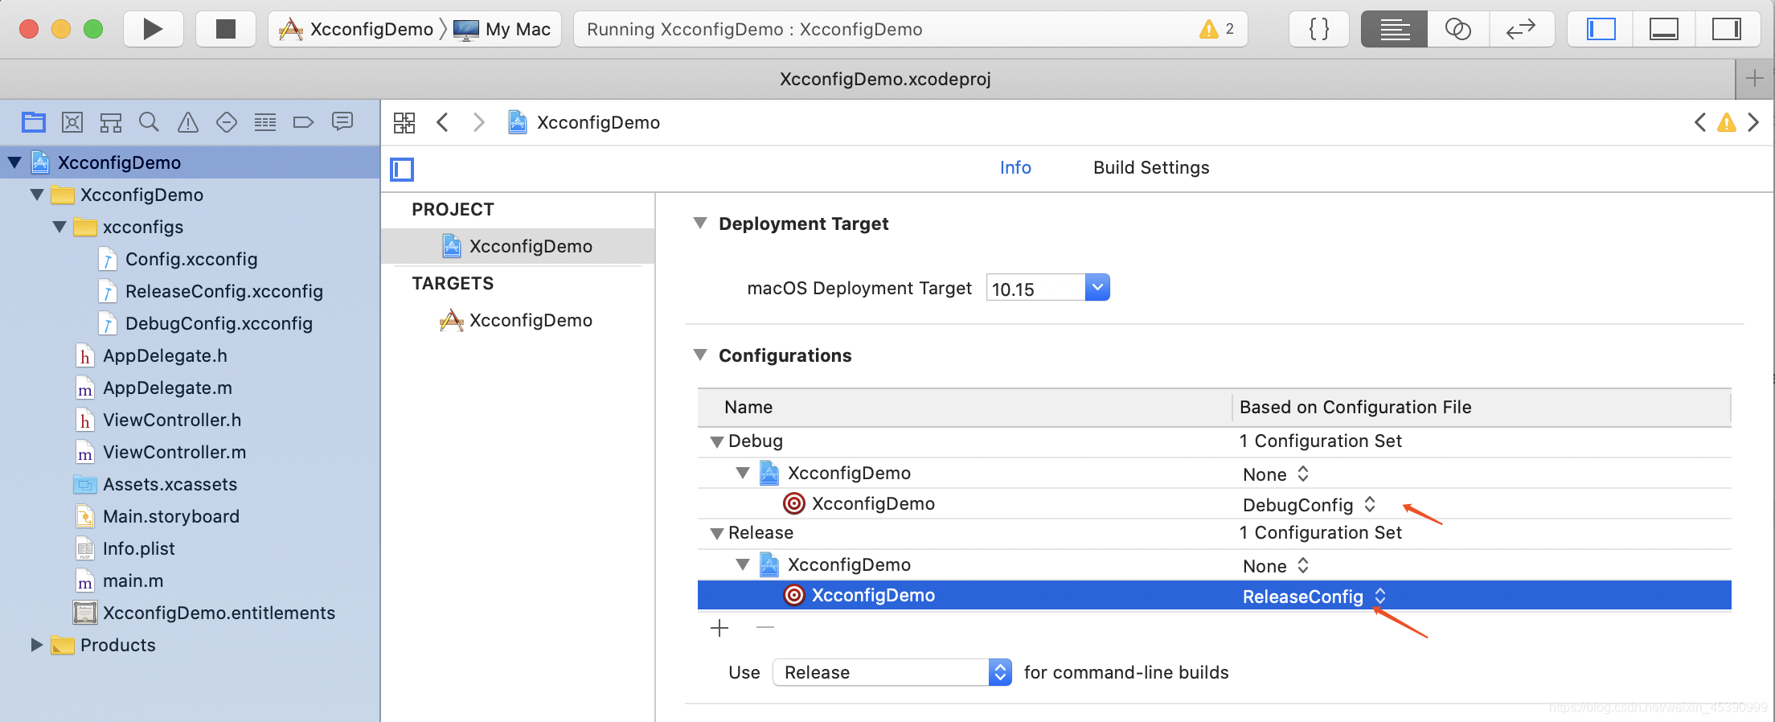
Task: Collapse XcconfigDemo project under Release
Action: 743,564
